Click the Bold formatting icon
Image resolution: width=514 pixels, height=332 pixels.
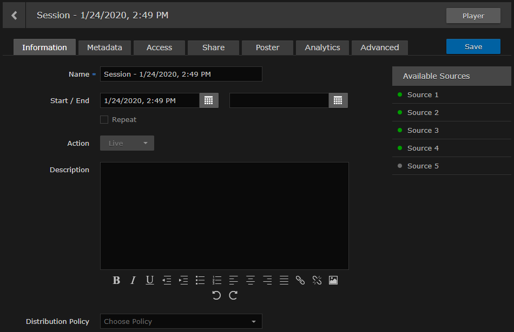tap(116, 280)
